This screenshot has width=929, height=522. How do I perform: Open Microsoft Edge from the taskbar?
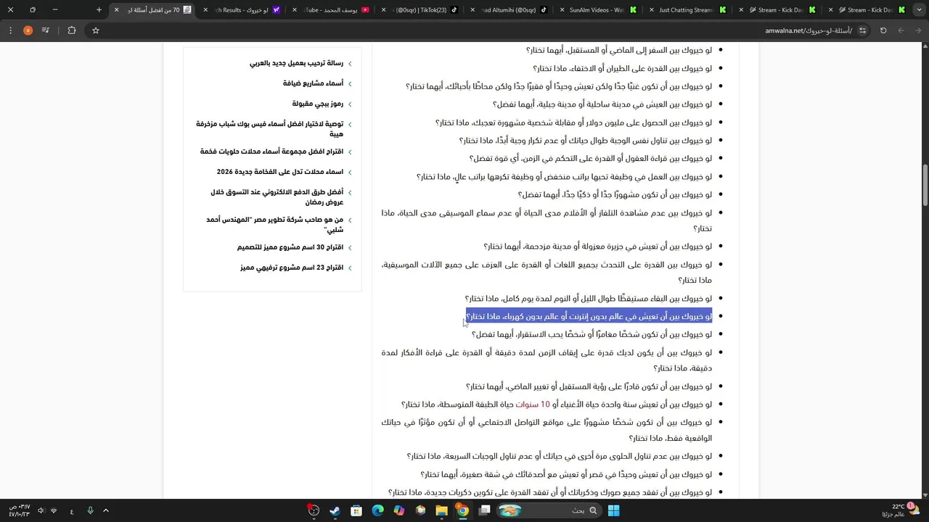click(377, 510)
